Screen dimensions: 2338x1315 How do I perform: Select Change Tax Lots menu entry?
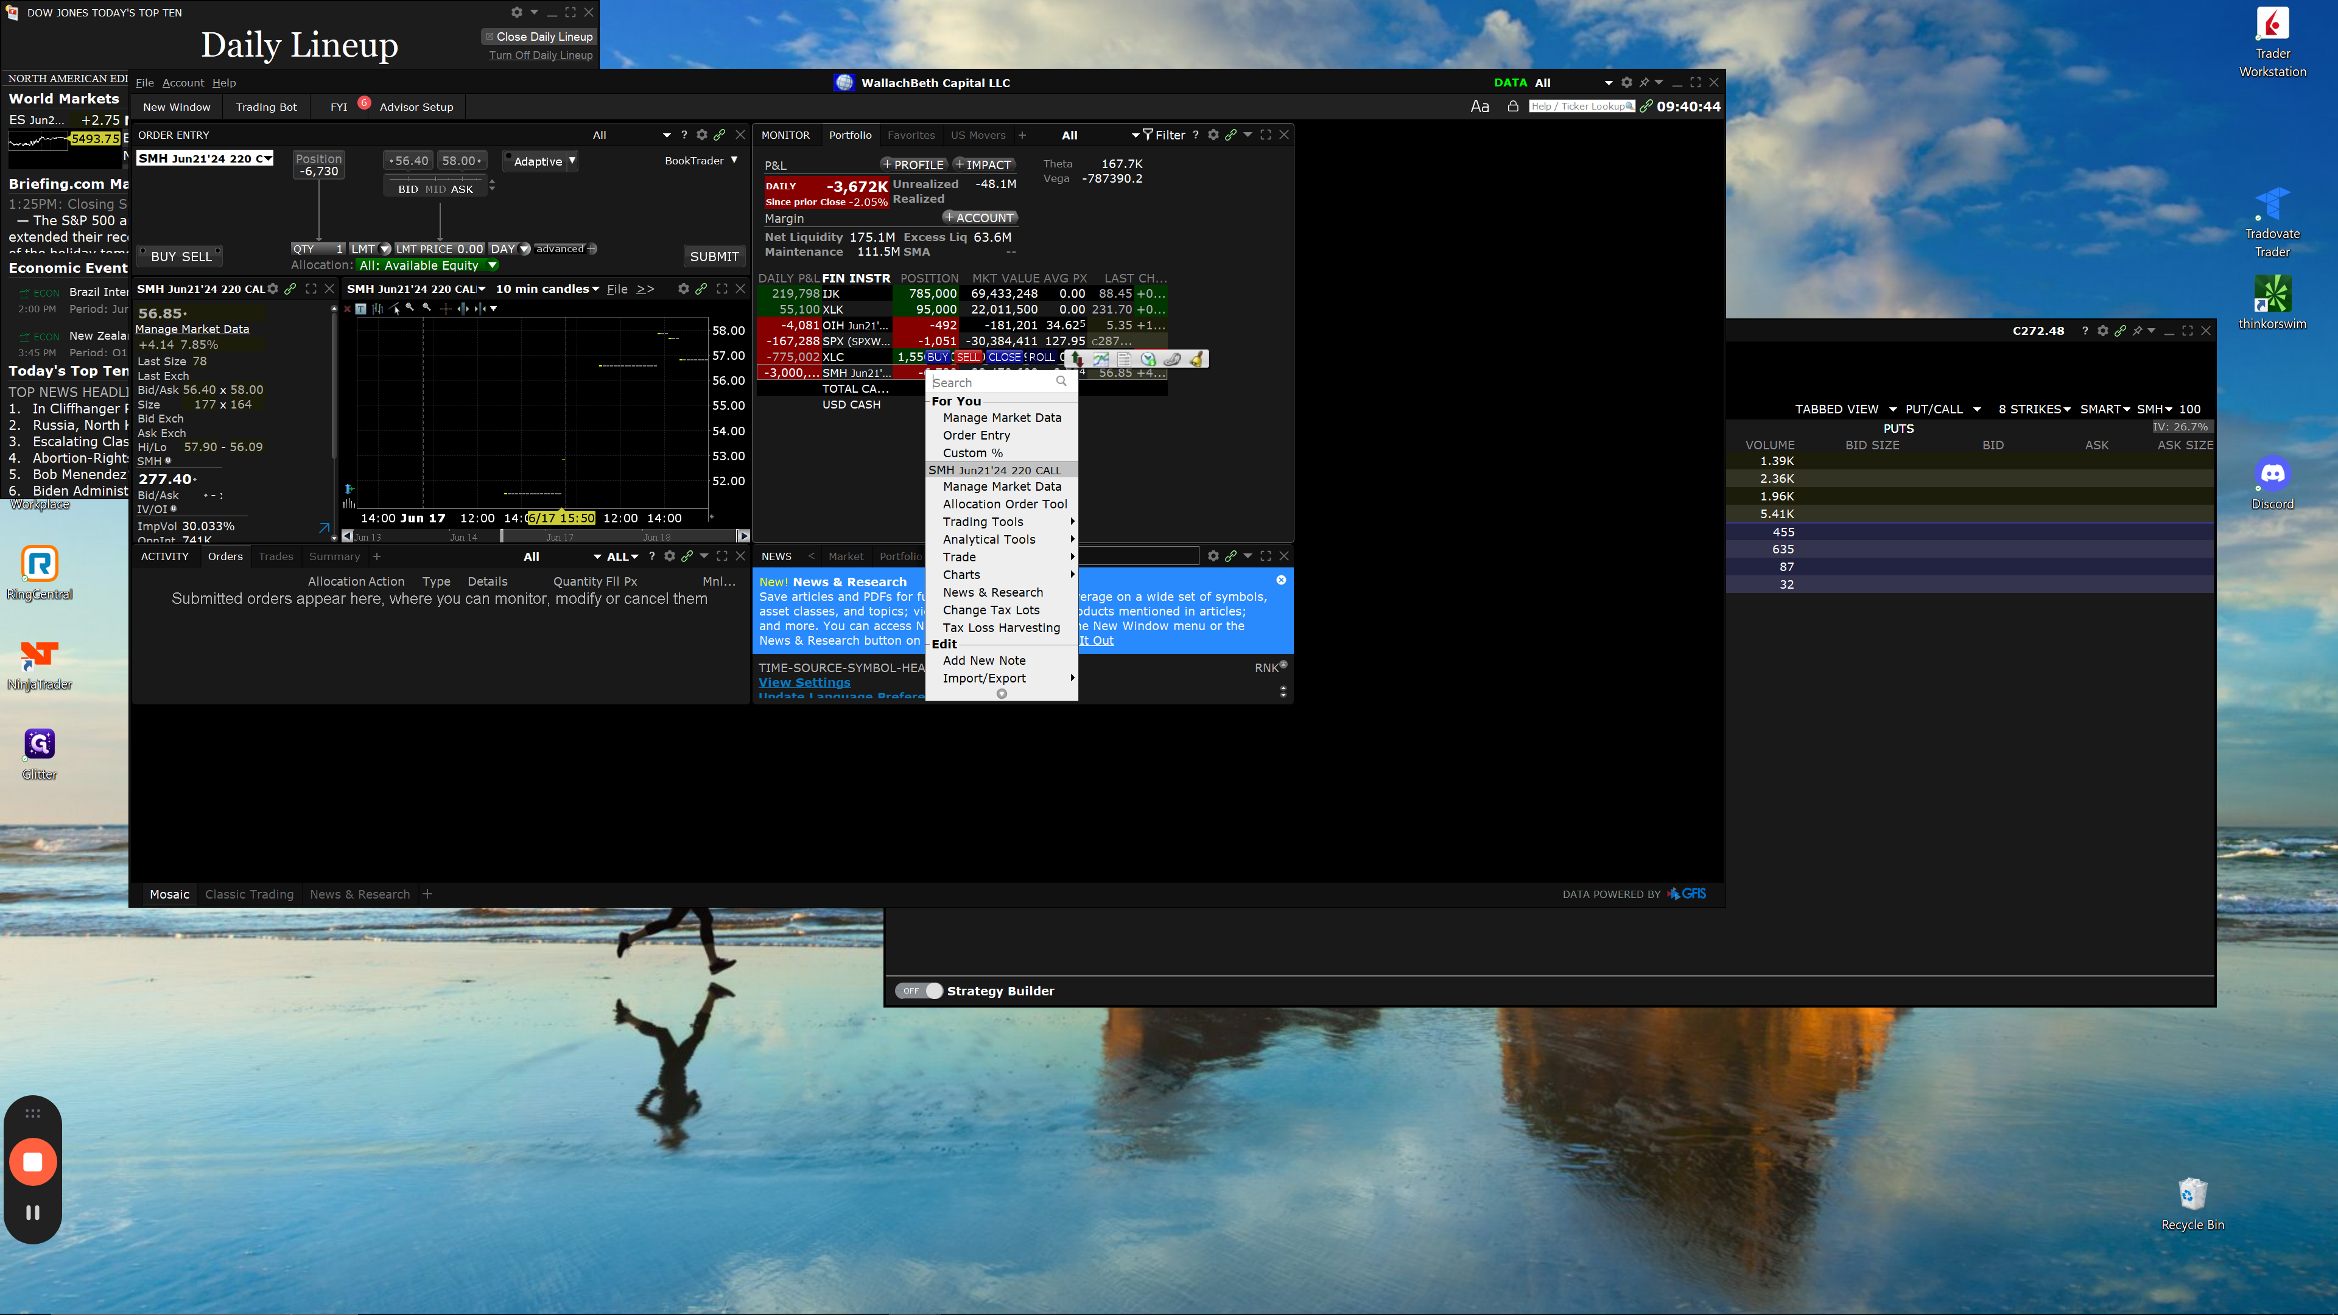(x=1001, y=610)
